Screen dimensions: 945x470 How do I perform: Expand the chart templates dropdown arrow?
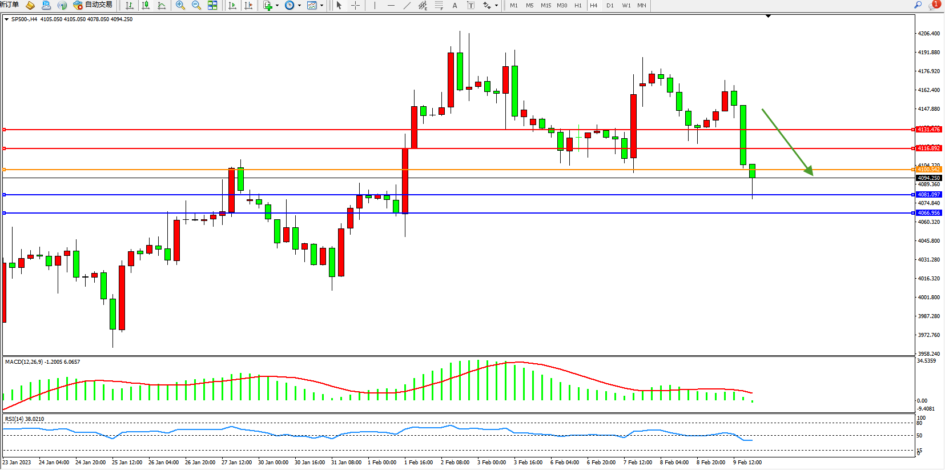pyautogui.click(x=321, y=5)
